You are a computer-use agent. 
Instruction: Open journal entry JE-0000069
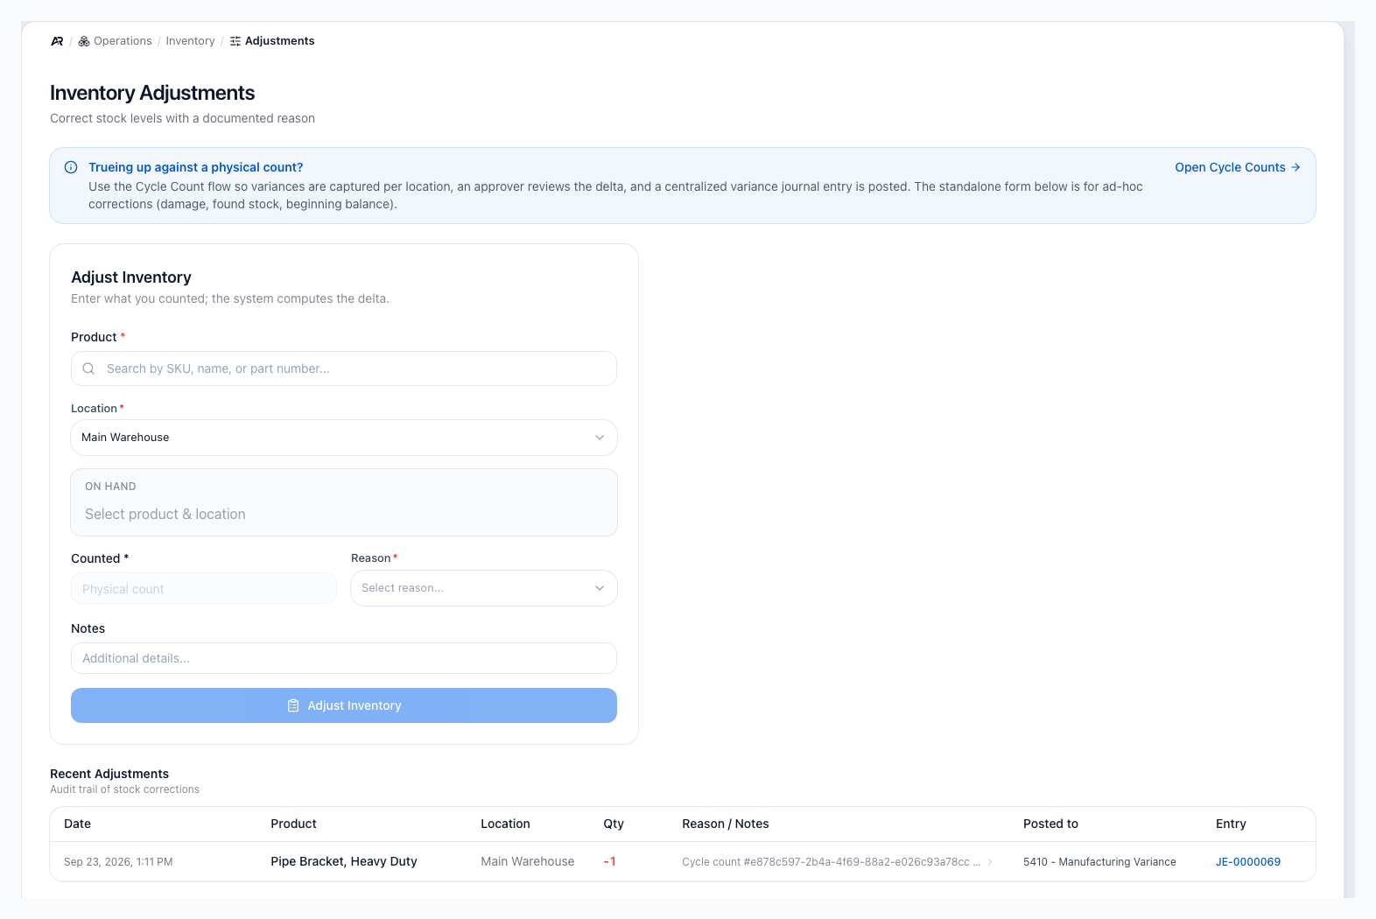1248,862
